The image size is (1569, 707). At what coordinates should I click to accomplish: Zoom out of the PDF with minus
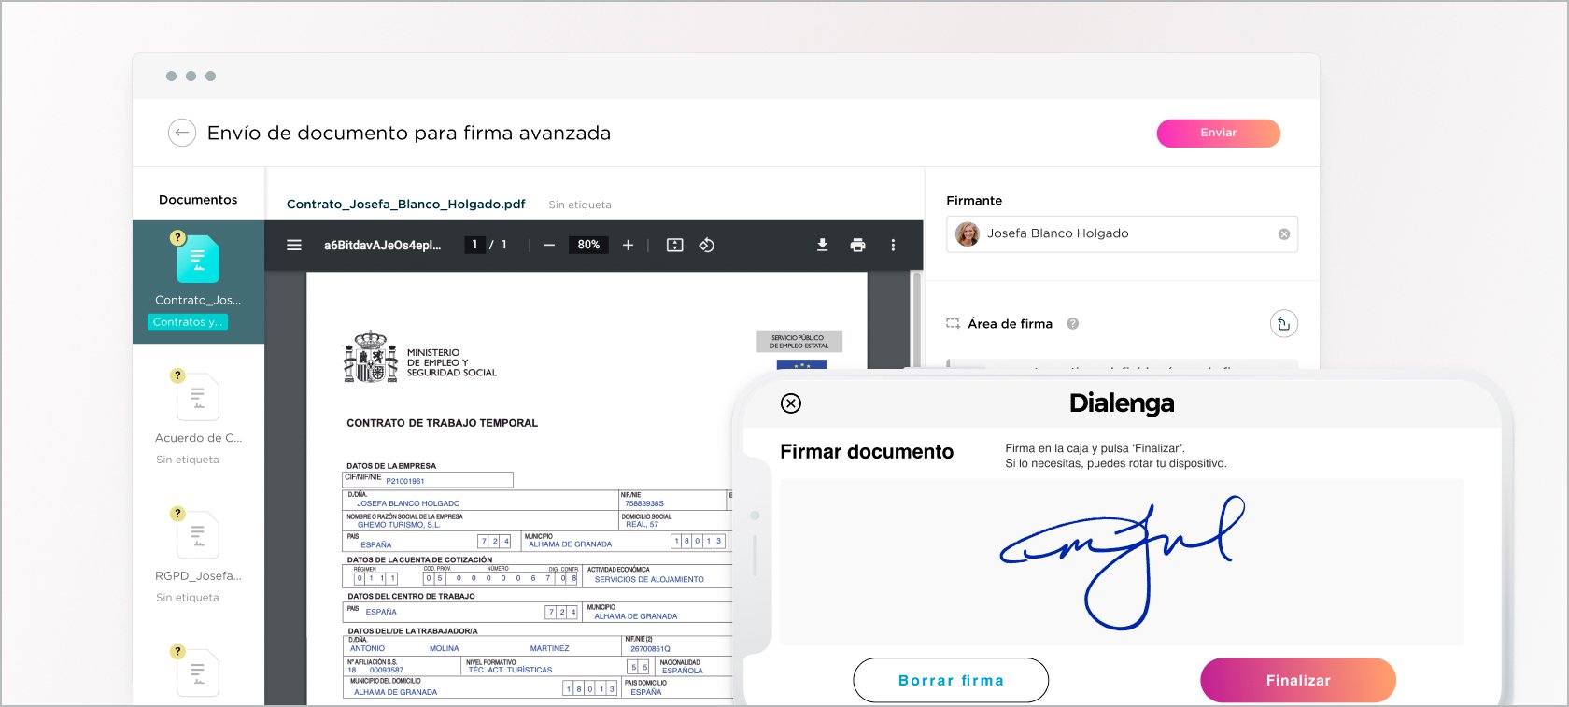549,245
